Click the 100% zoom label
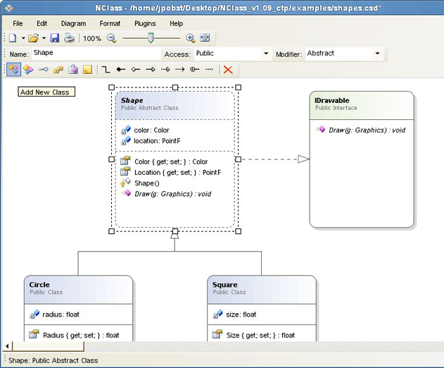 click(x=92, y=38)
